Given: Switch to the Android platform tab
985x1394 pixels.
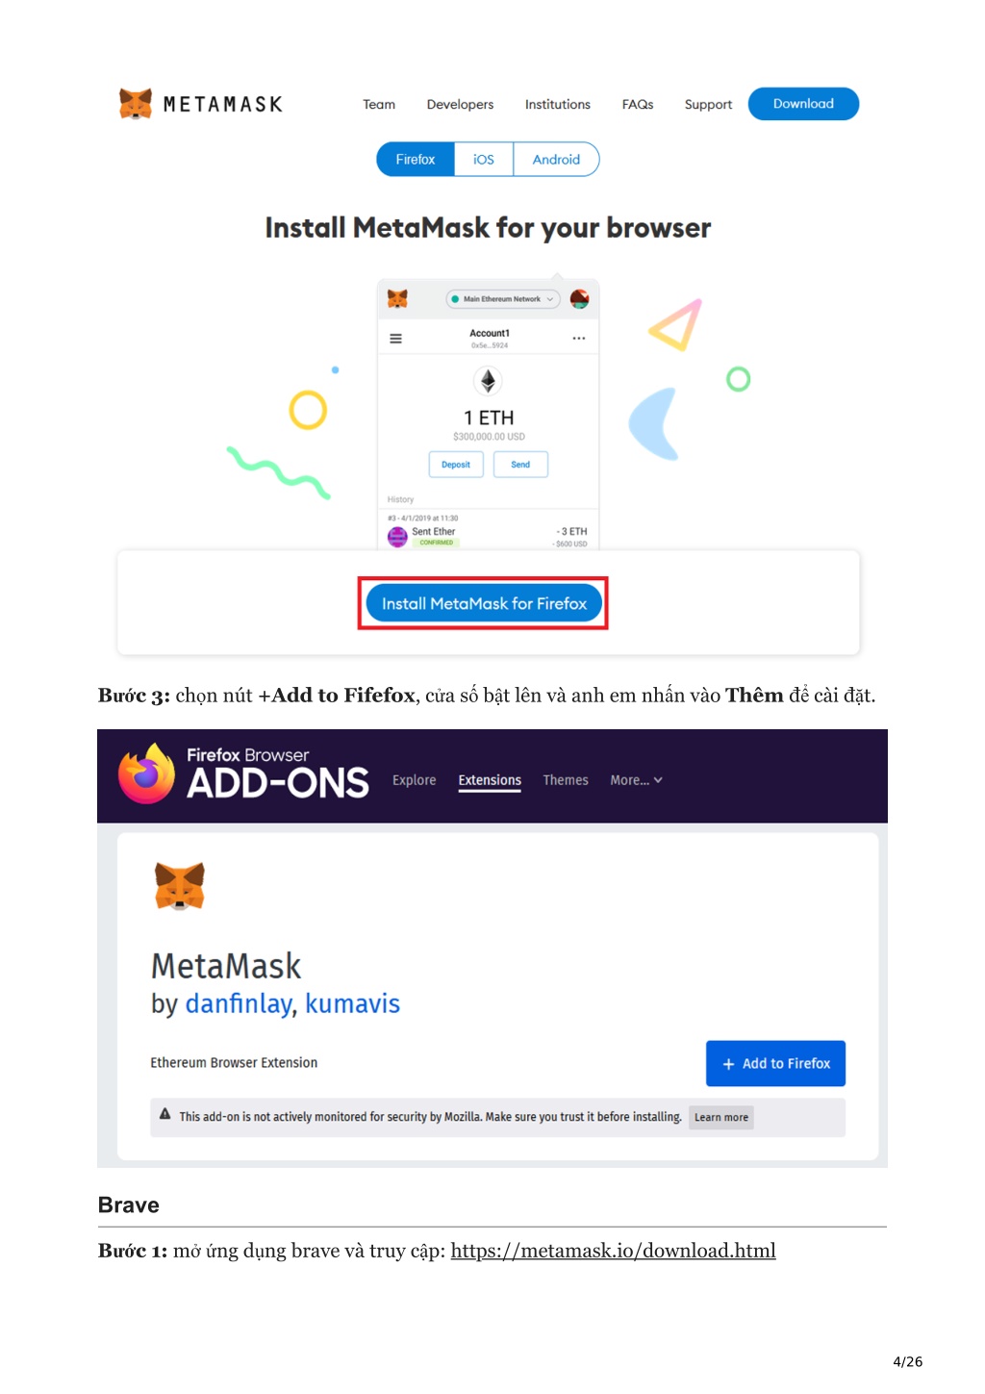Looking at the screenshot, I should [x=556, y=160].
